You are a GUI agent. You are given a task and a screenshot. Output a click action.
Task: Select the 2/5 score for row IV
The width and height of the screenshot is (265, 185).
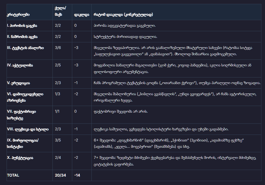click(58, 65)
